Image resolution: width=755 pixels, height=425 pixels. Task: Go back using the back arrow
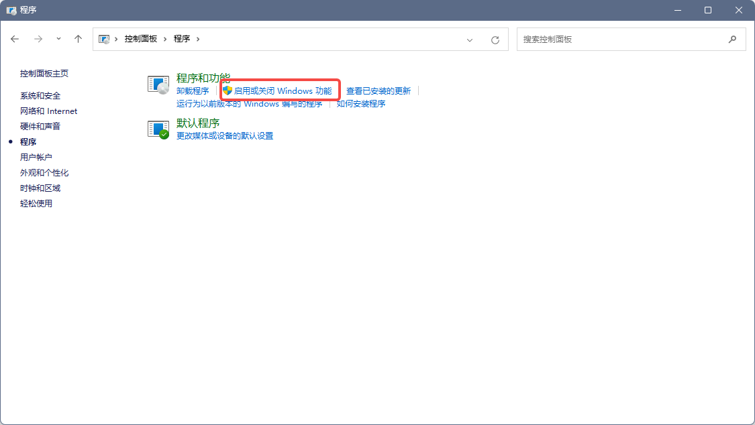click(x=15, y=39)
